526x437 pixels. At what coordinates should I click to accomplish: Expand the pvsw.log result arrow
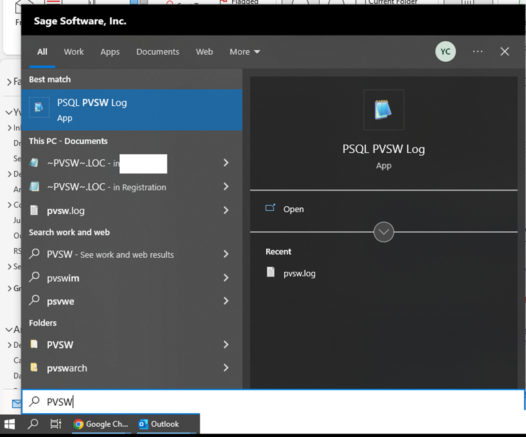(x=226, y=210)
